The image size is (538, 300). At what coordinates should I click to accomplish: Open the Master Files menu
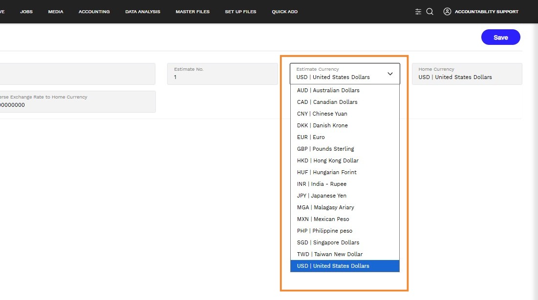pyautogui.click(x=193, y=12)
